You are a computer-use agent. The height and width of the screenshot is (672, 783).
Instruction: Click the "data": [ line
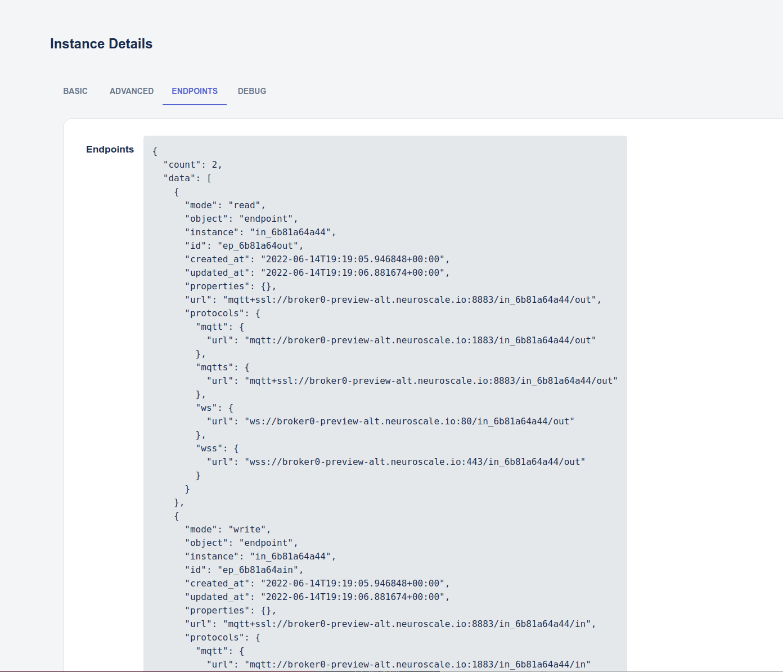(187, 178)
